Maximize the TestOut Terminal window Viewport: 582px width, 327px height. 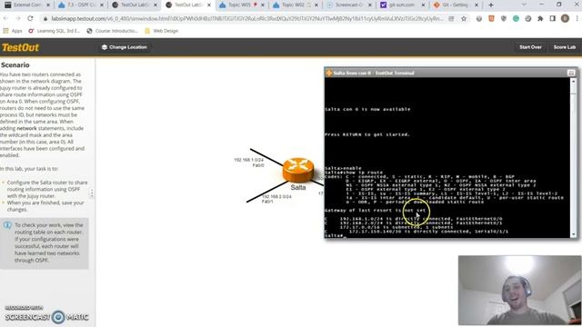click(x=571, y=73)
